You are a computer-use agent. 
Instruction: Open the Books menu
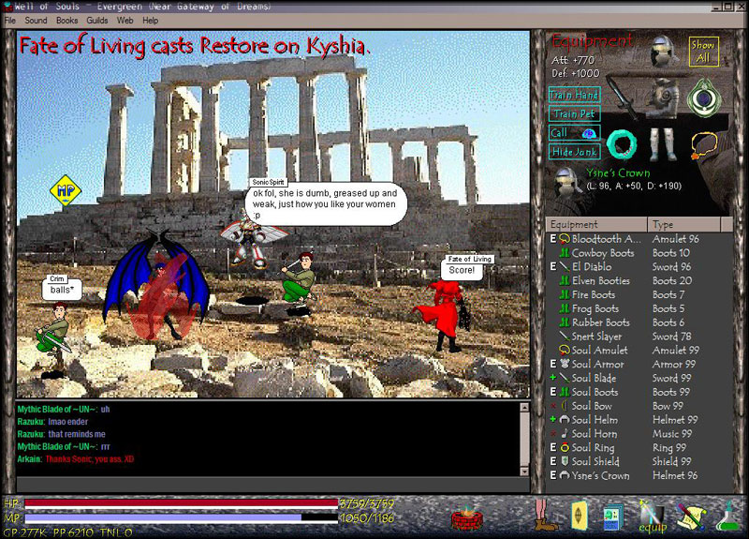[x=66, y=20]
